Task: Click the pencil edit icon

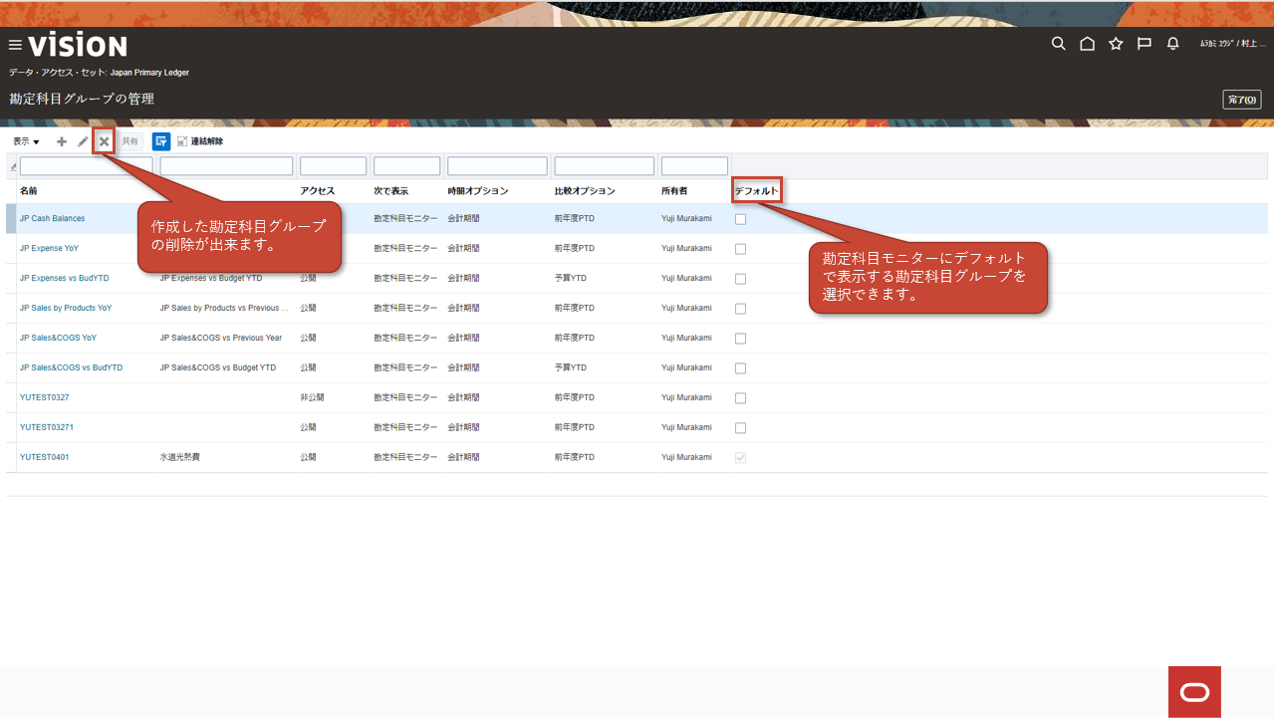Action: click(x=83, y=141)
